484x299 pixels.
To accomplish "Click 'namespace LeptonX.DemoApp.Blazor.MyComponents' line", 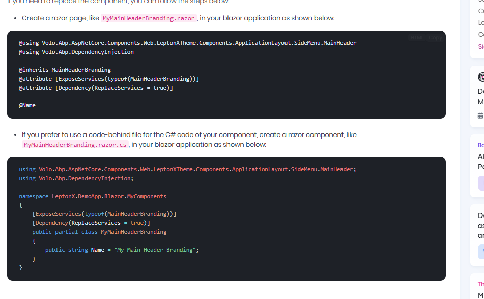I will [93, 196].
